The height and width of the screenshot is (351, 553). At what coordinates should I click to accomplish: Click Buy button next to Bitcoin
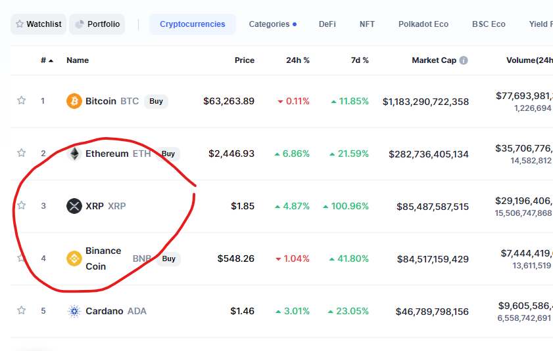pos(156,102)
